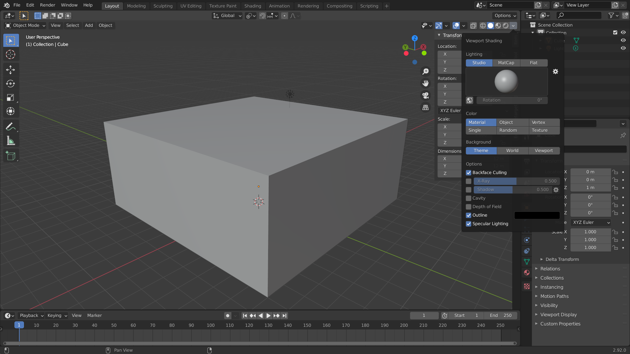Switch to Shading workspace tab
The height and width of the screenshot is (354, 630).
(253, 6)
